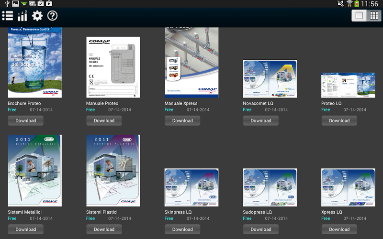
Task: Download Novacomet LQ
Action: coord(261,121)
